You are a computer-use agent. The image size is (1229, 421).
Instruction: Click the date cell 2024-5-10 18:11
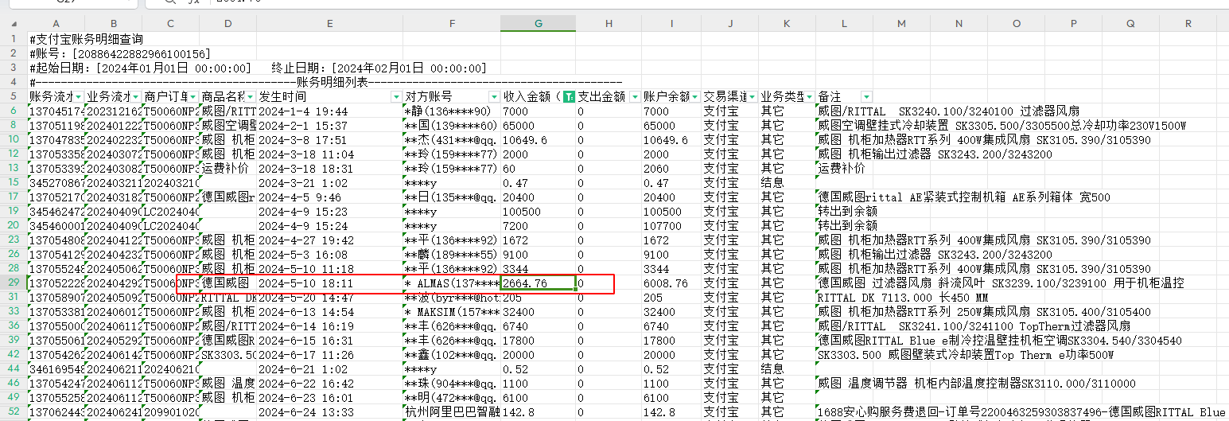329,283
